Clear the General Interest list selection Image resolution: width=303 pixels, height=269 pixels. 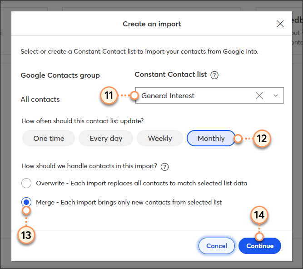pyautogui.click(x=259, y=95)
